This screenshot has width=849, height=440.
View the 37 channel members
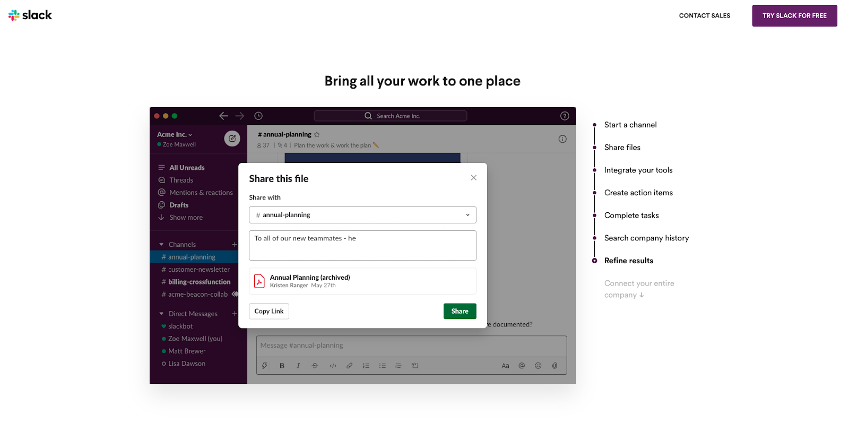click(263, 145)
